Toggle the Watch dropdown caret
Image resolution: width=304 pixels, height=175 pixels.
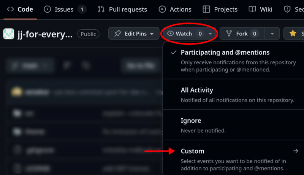210,34
